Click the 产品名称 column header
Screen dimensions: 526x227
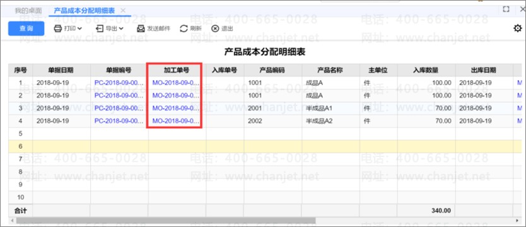click(x=330, y=70)
